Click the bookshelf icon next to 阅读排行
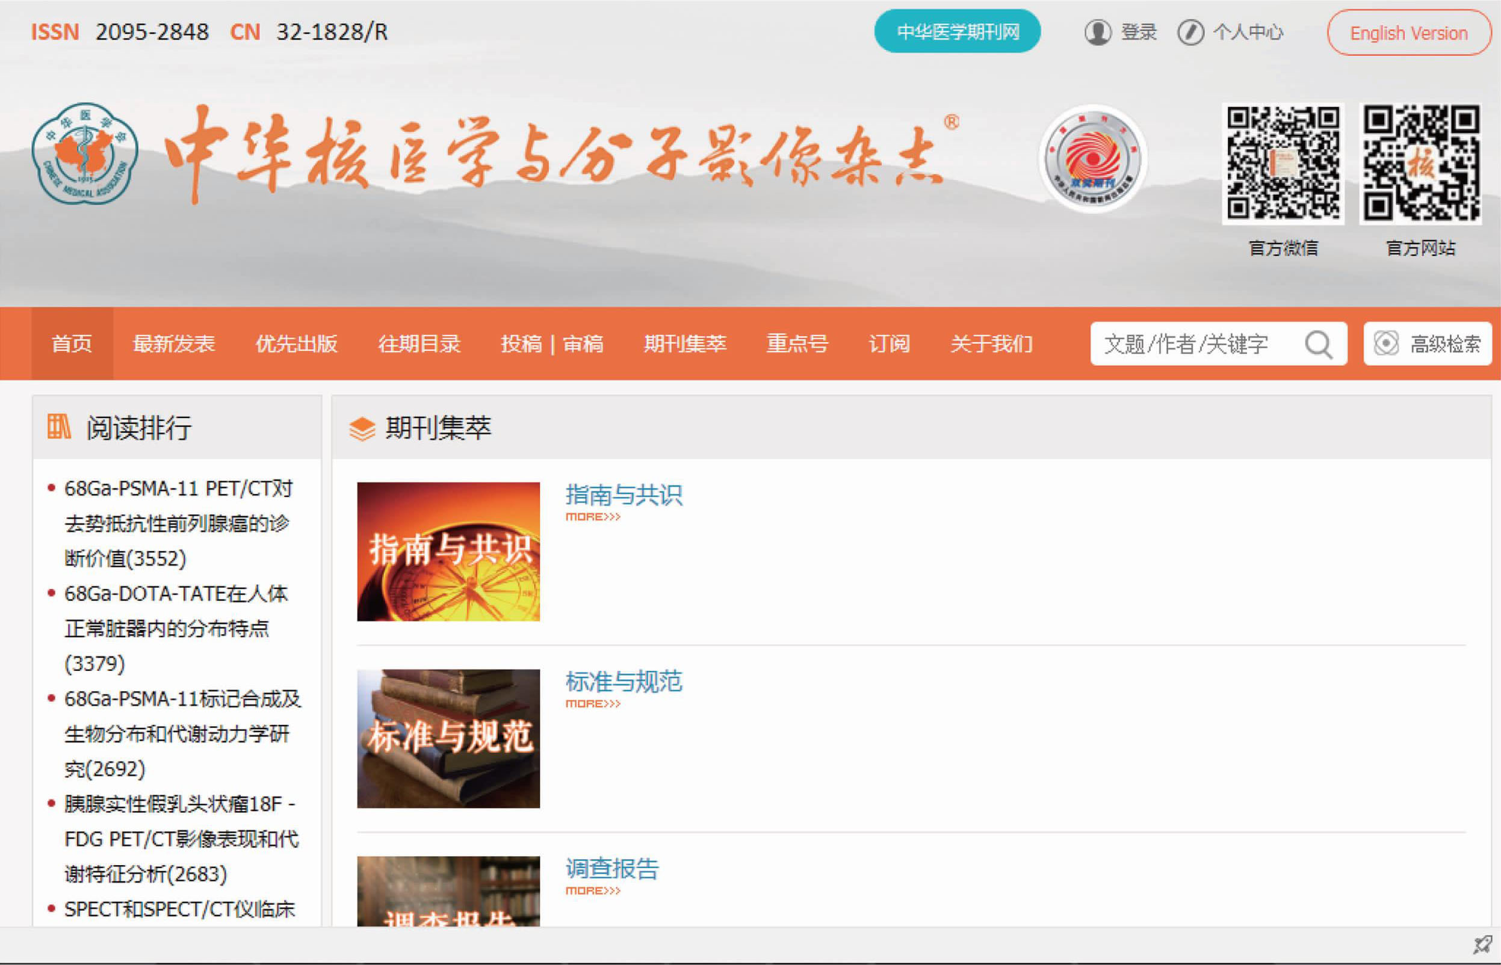The height and width of the screenshot is (965, 1501). pyautogui.click(x=60, y=427)
